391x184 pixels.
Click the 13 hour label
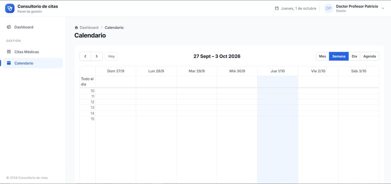[x=93, y=108]
